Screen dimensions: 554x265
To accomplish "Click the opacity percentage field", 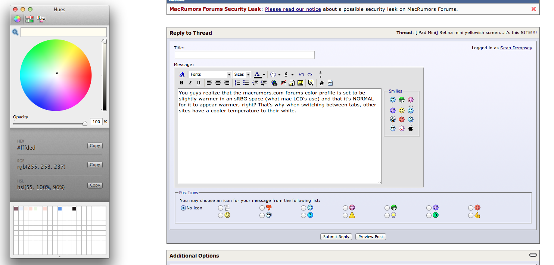I will coord(96,122).
